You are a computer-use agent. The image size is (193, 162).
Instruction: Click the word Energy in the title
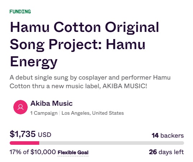[33, 62]
